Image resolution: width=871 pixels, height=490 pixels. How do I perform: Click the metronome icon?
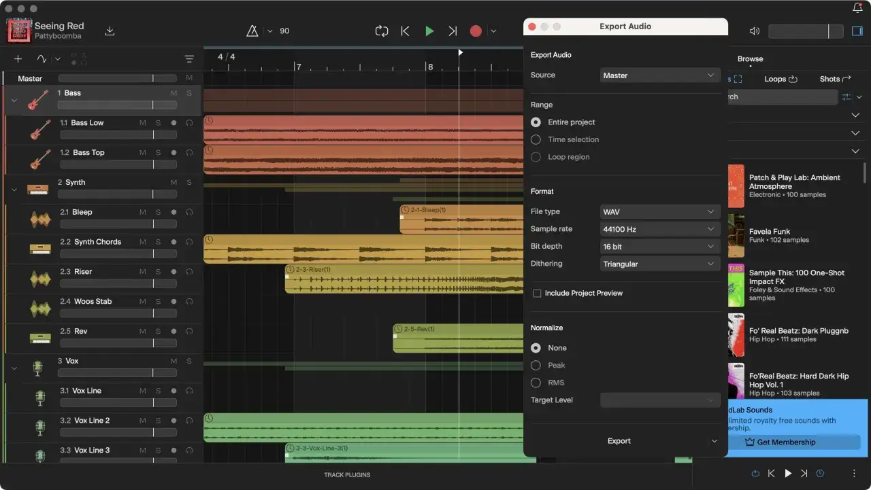(252, 31)
